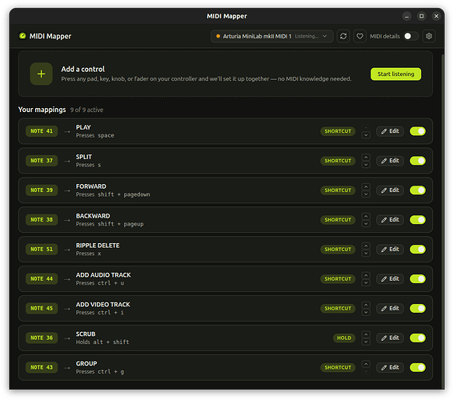This screenshot has width=453, height=400.
Task: Close the MIDI Mapper window
Action: click(x=436, y=16)
